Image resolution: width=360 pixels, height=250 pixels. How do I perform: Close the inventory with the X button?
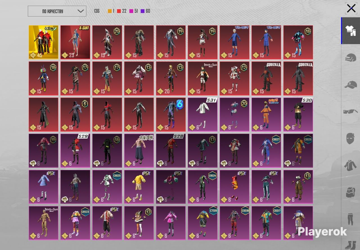pos(351,8)
